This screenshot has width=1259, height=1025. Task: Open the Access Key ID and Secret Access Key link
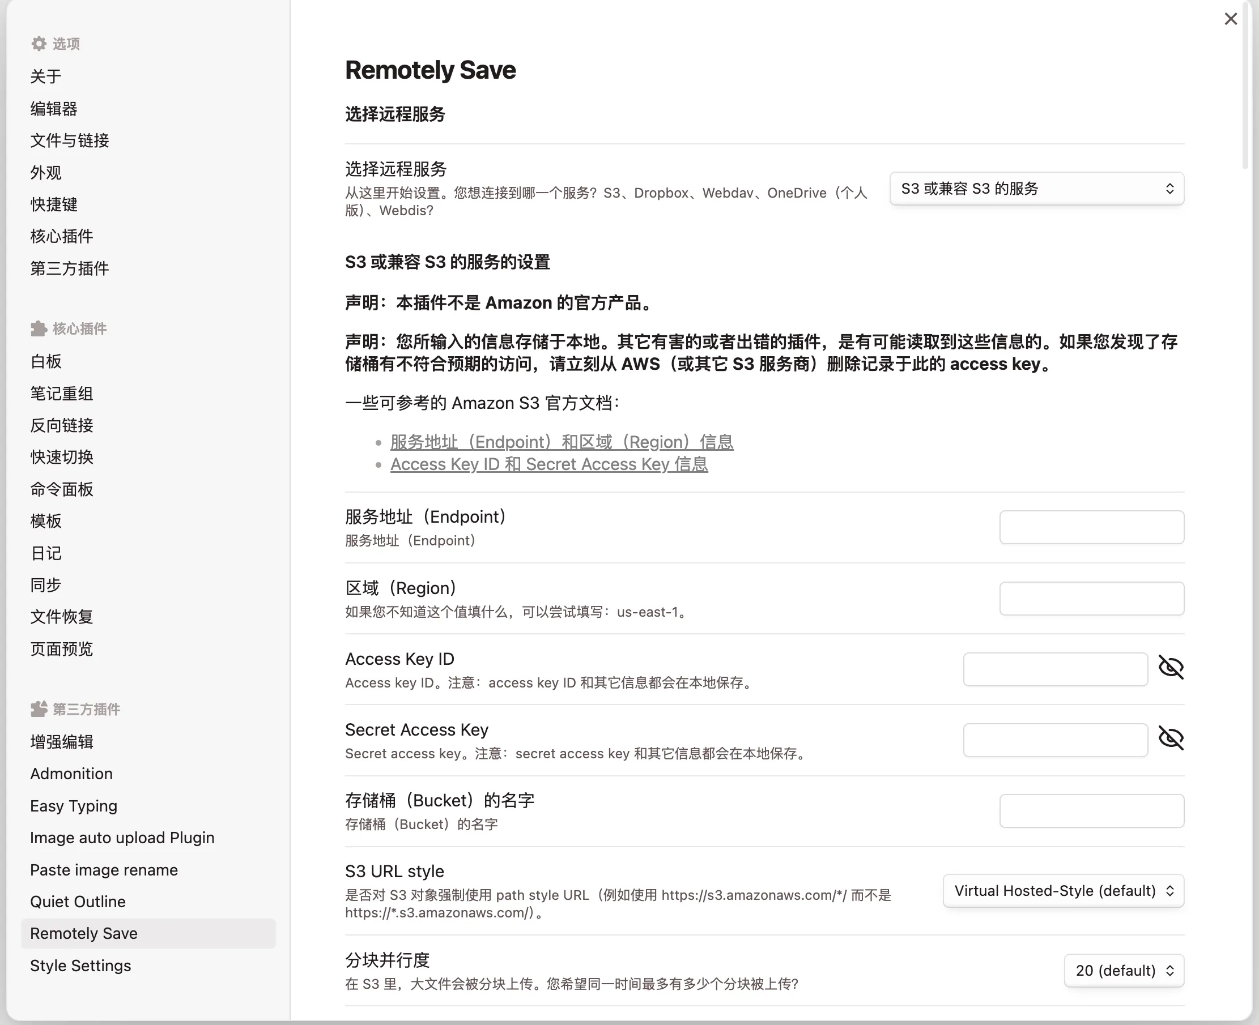549,464
